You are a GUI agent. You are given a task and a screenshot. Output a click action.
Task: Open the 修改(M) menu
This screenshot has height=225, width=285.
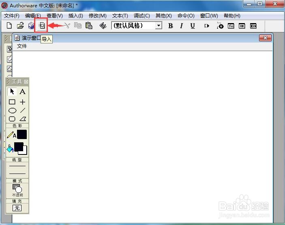(x=97, y=16)
